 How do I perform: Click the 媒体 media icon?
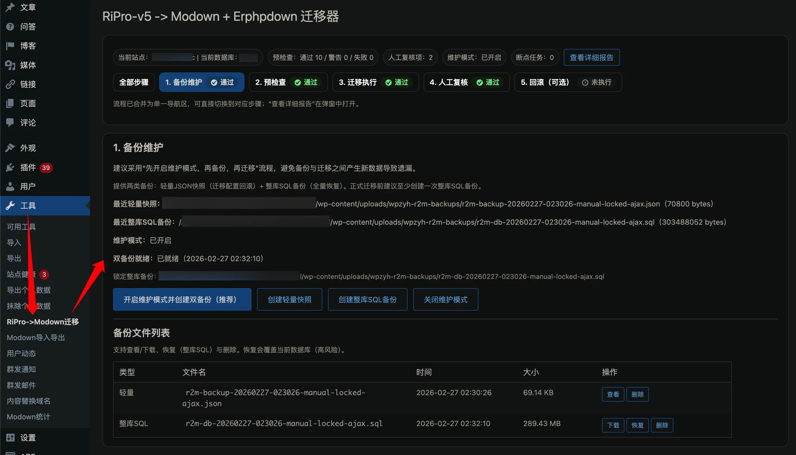click(10, 65)
